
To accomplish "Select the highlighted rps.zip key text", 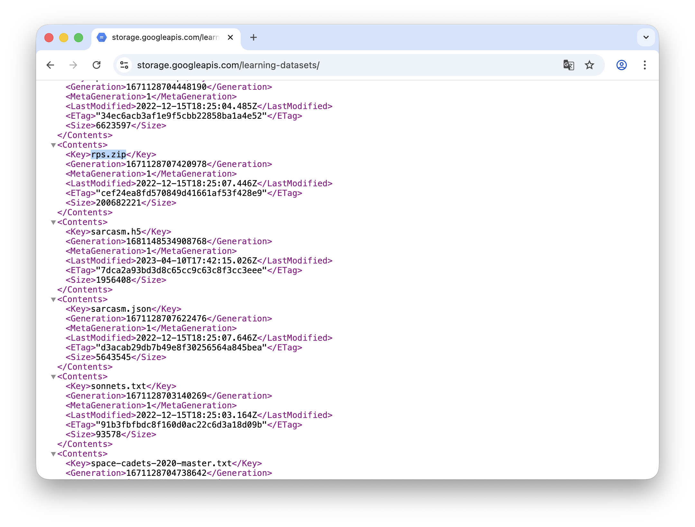I will click(x=108, y=154).
